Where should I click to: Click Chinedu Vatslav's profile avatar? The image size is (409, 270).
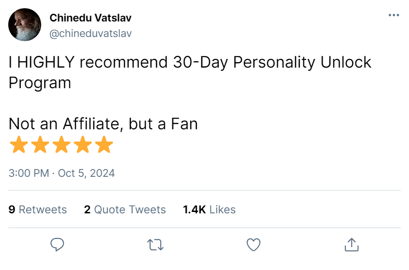pos(25,25)
